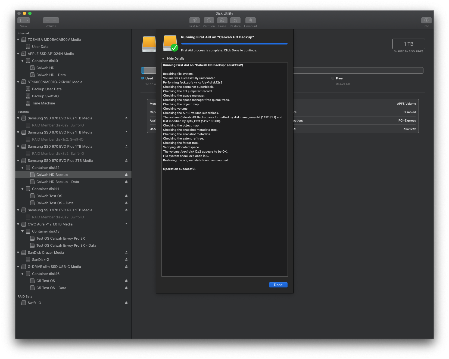The height and width of the screenshot is (359, 449).
Task: Eject the G5 Test OS volume
Action: click(126, 281)
